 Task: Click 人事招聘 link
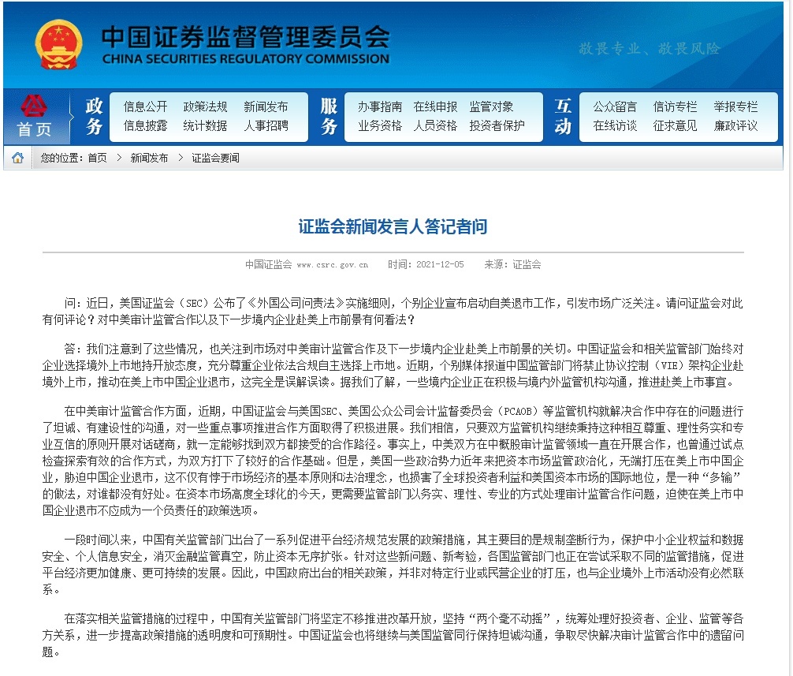(266, 125)
